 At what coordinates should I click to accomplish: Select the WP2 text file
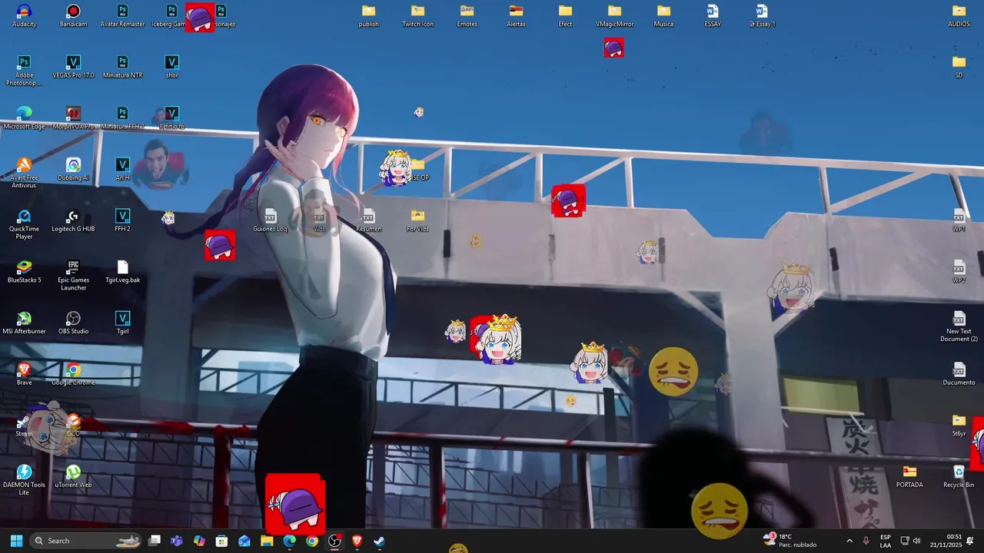click(x=959, y=272)
